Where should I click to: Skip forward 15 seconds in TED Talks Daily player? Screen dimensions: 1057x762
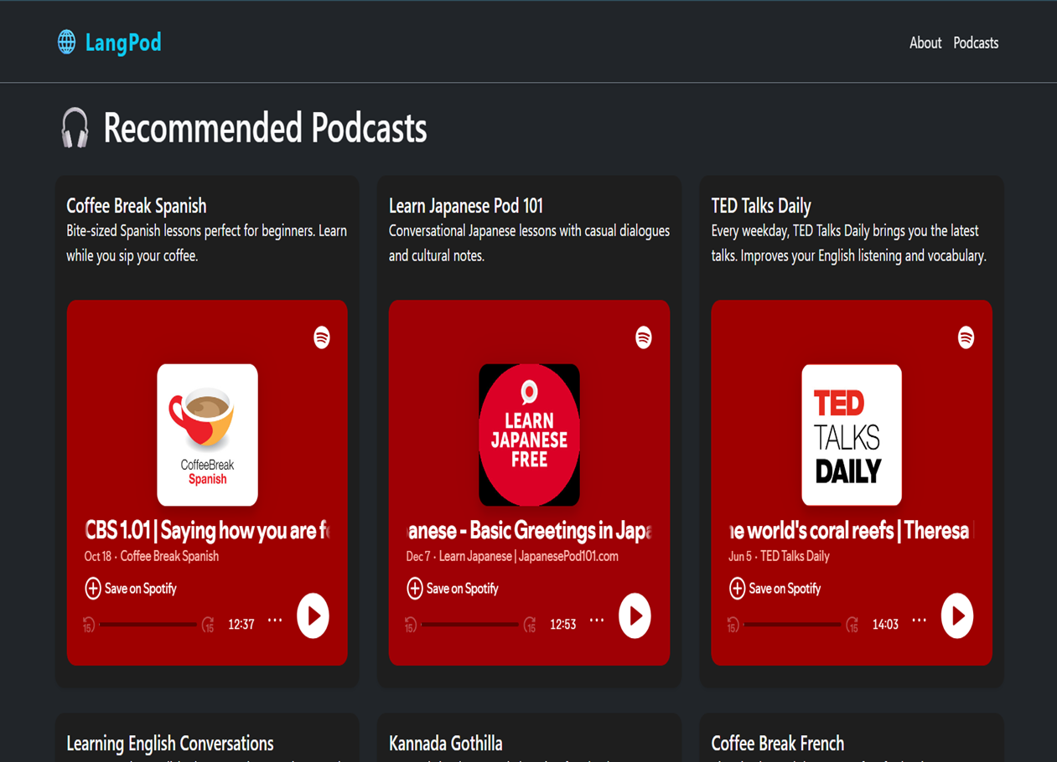tap(852, 625)
